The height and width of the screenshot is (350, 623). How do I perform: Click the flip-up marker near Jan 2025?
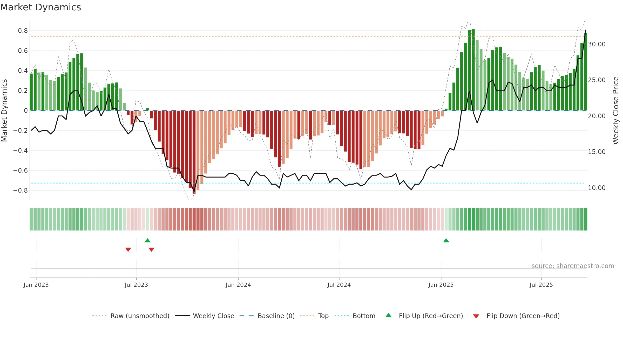446,240
